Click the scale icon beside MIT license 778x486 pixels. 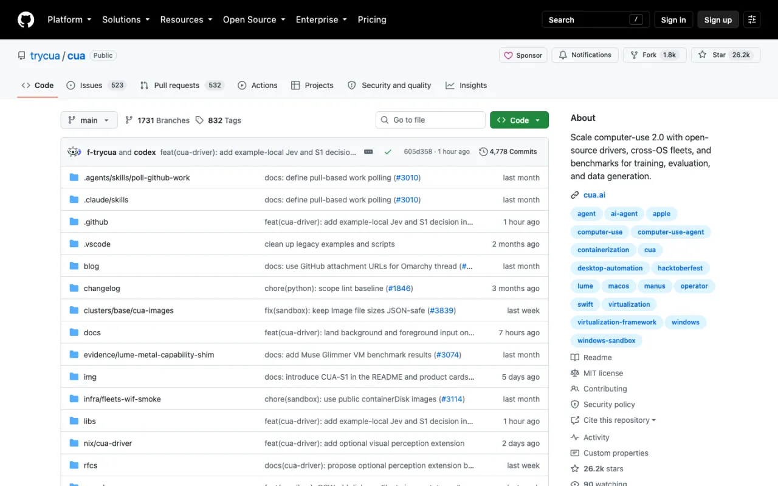(575, 373)
